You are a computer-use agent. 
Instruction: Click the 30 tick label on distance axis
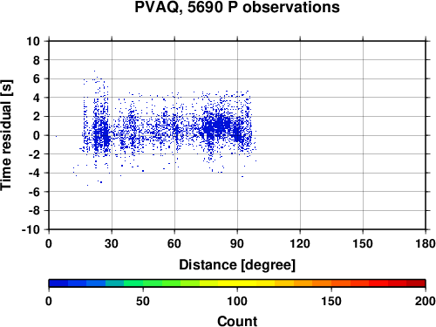[x=112, y=243]
